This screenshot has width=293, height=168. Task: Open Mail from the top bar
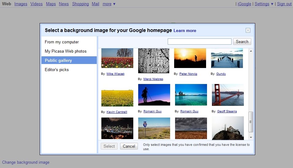pyautogui.click(x=95, y=4)
